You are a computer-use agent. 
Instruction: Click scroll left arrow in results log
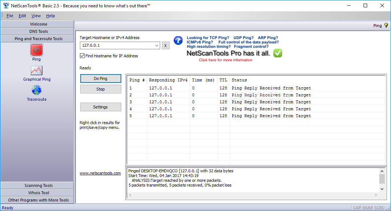click(x=130, y=195)
